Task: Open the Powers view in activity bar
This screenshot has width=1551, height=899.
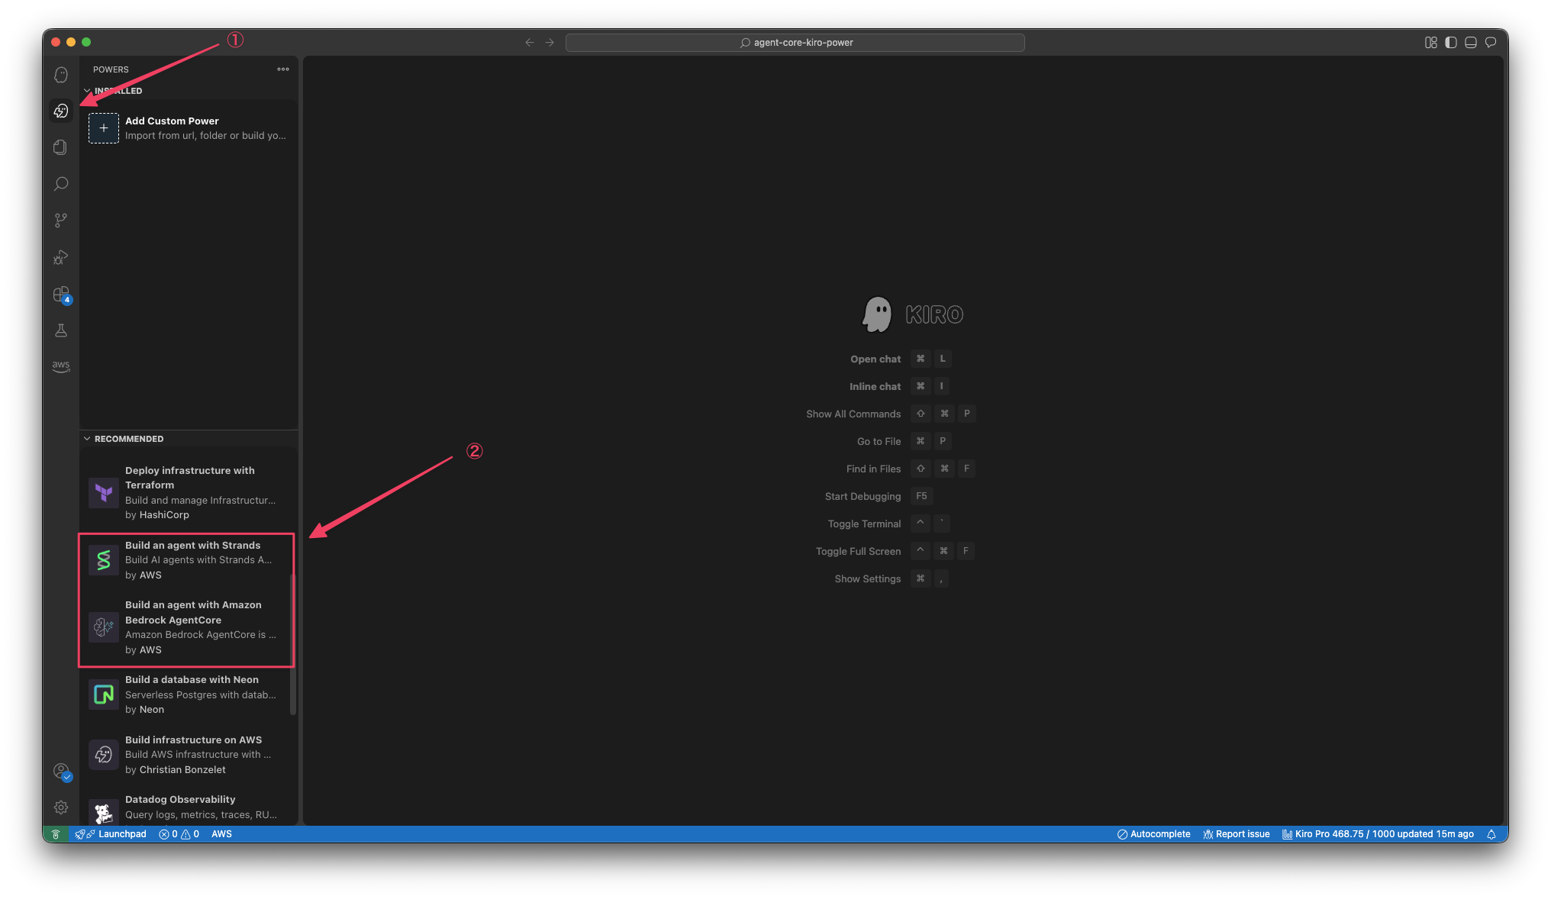Action: click(x=61, y=111)
